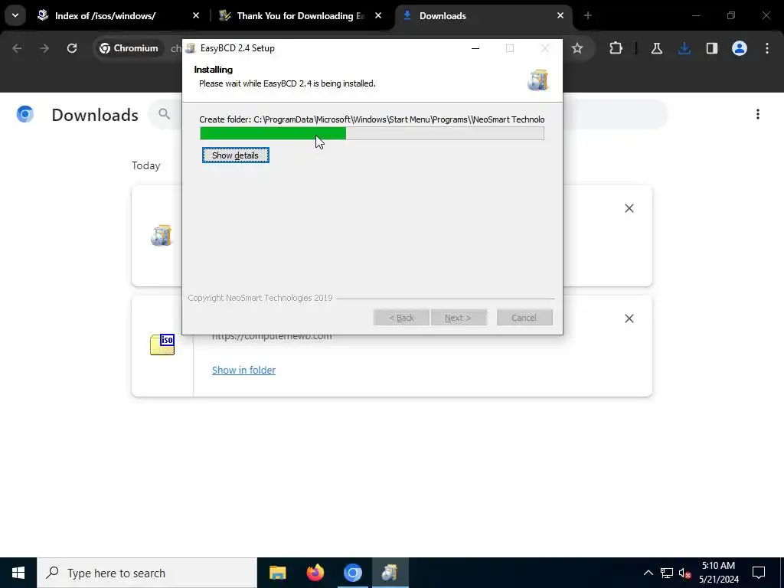Go back in Chromium browser
Viewport: 784px width, 588px height.
tap(17, 48)
